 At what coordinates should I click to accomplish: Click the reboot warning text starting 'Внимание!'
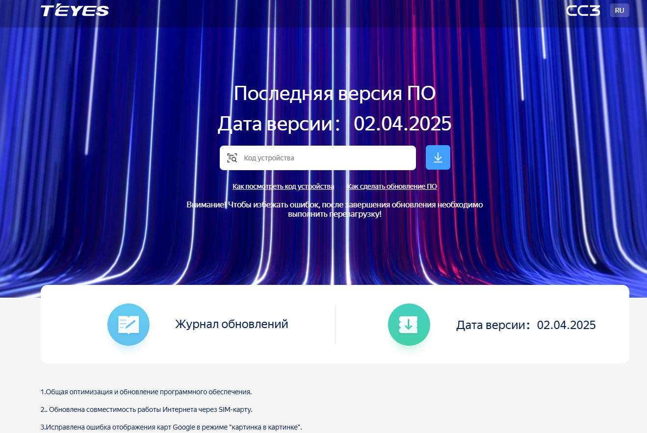point(335,209)
